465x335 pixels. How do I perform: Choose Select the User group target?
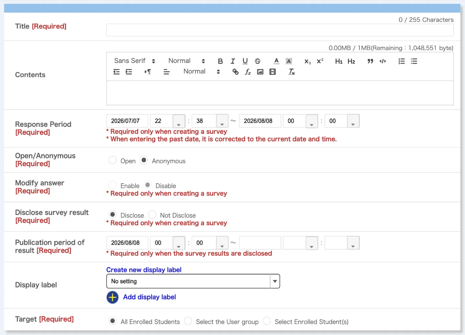coord(188,321)
